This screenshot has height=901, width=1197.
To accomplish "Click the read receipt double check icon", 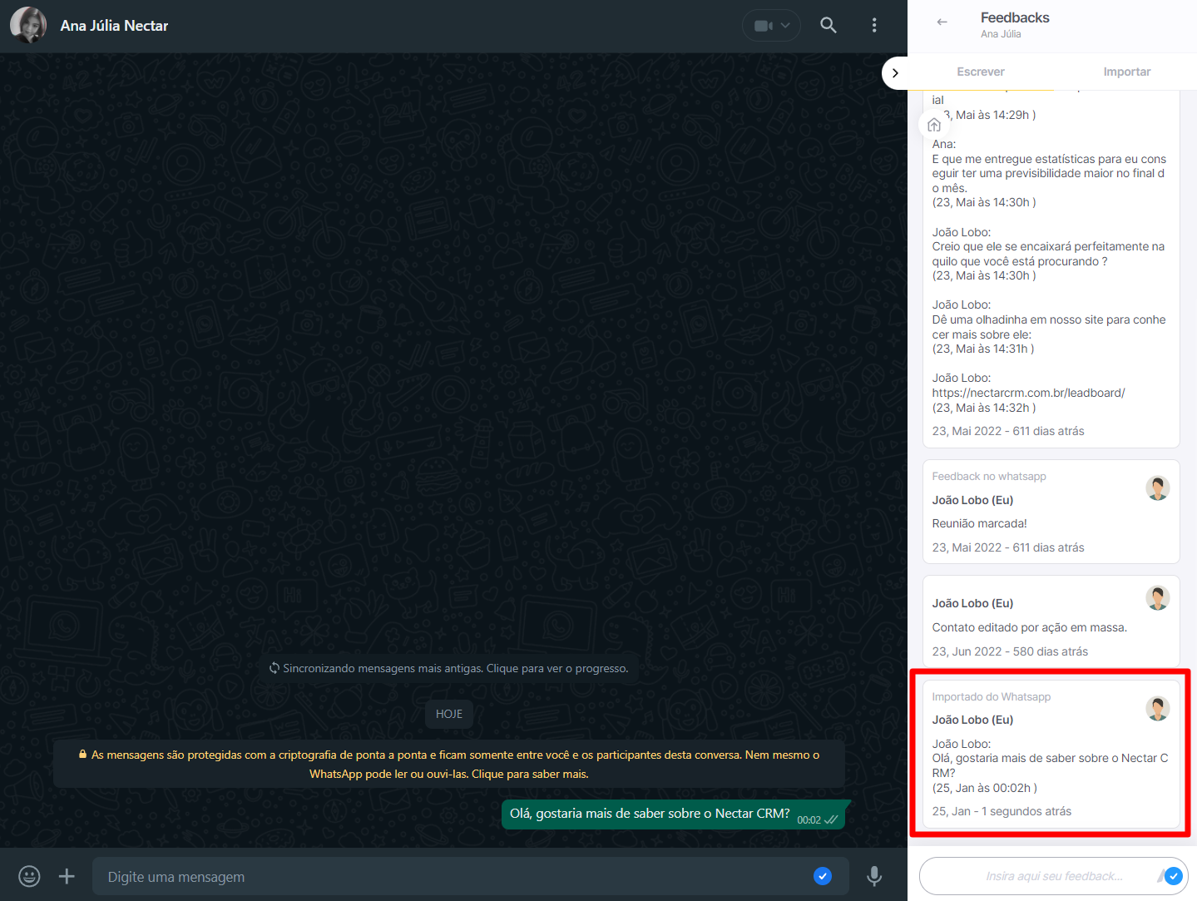I will pyautogui.click(x=831, y=819).
